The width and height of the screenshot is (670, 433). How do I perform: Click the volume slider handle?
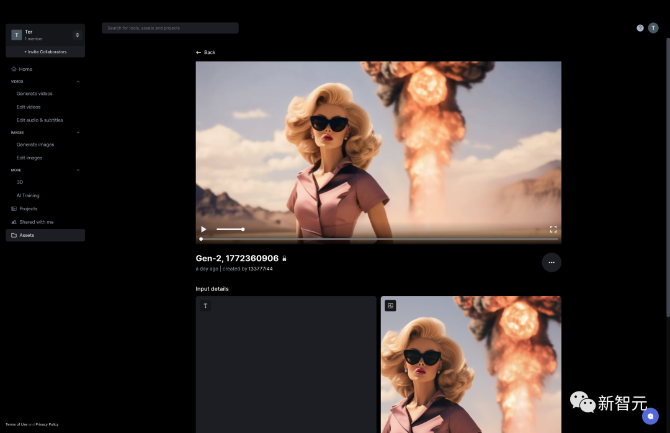tap(243, 230)
